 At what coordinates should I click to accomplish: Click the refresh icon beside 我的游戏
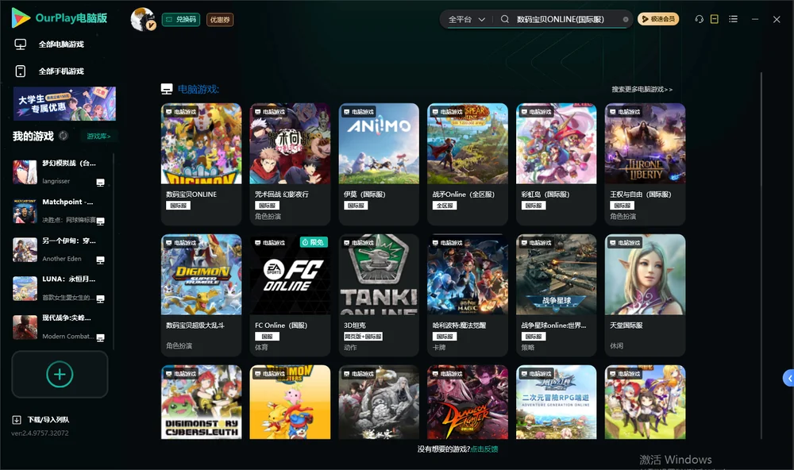tap(64, 136)
